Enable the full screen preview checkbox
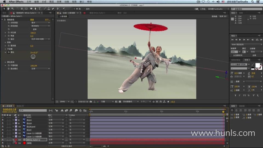This screenshot has height=148, width=263. [x=251, y=55]
